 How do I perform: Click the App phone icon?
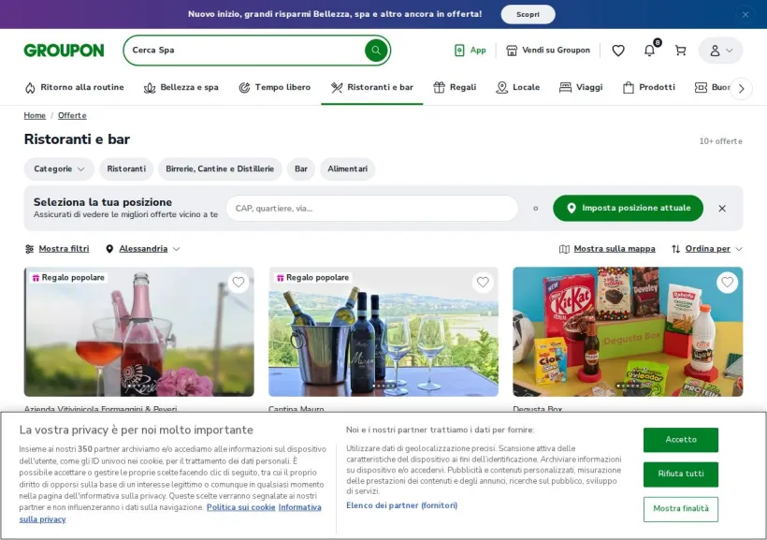(459, 51)
